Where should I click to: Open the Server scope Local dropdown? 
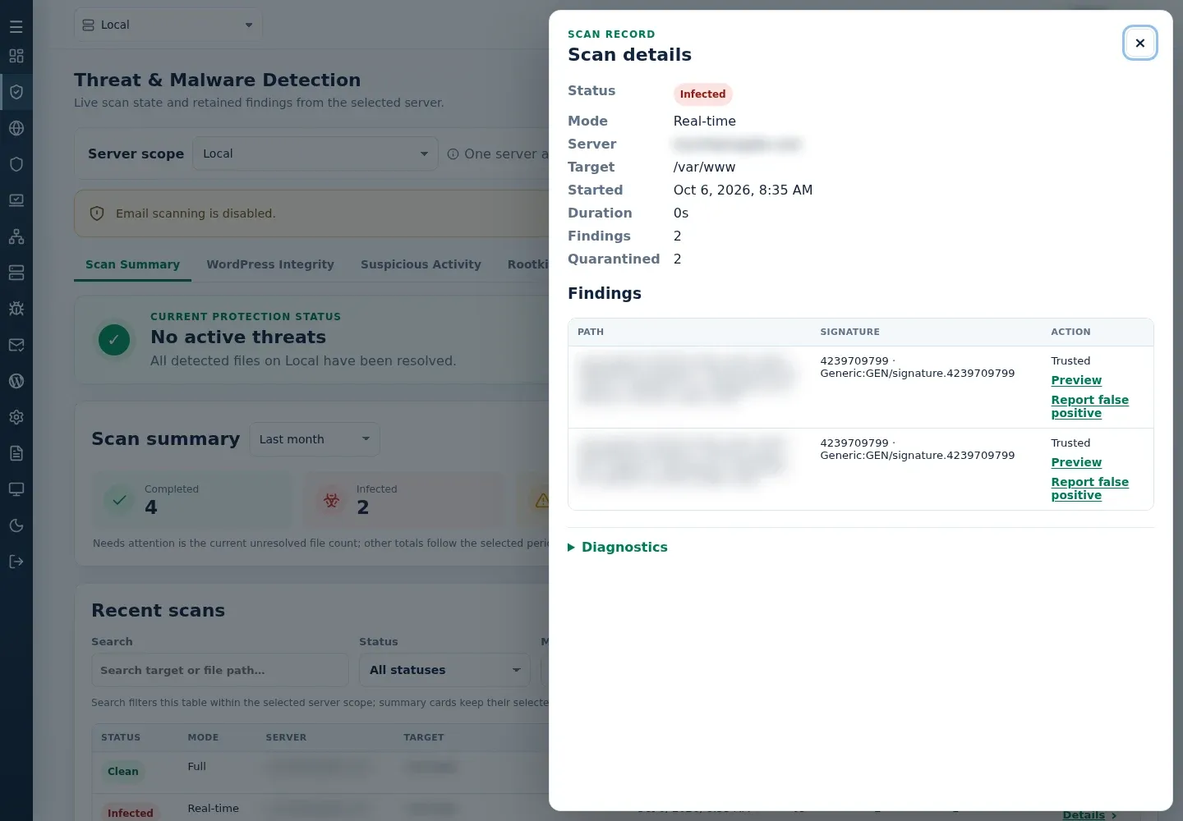click(315, 154)
